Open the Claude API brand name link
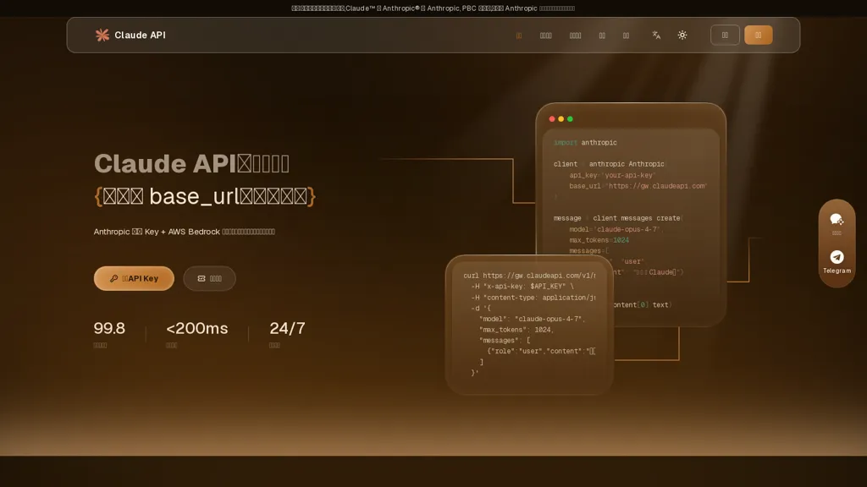Viewport: 867px width, 487px height. coord(140,35)
